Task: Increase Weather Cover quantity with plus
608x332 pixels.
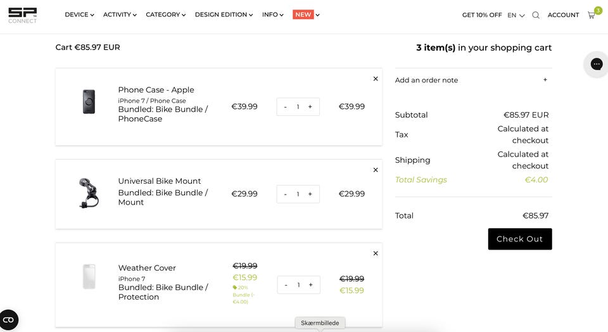Action: pyautogui.click(x=311, y=285)
